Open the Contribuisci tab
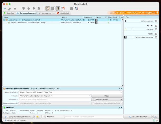Image resolution: width=161 pixels, height=124 pixels. 63,13
